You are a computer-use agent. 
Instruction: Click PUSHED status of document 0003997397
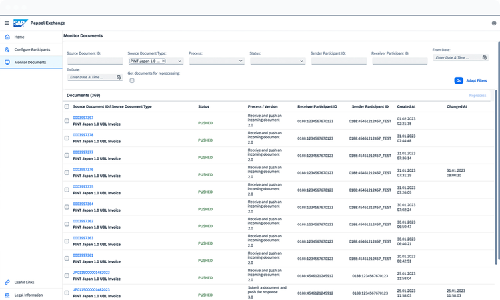[205, 123]
